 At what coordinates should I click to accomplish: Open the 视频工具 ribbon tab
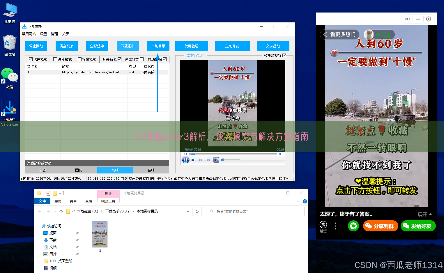tap(108, 201)
